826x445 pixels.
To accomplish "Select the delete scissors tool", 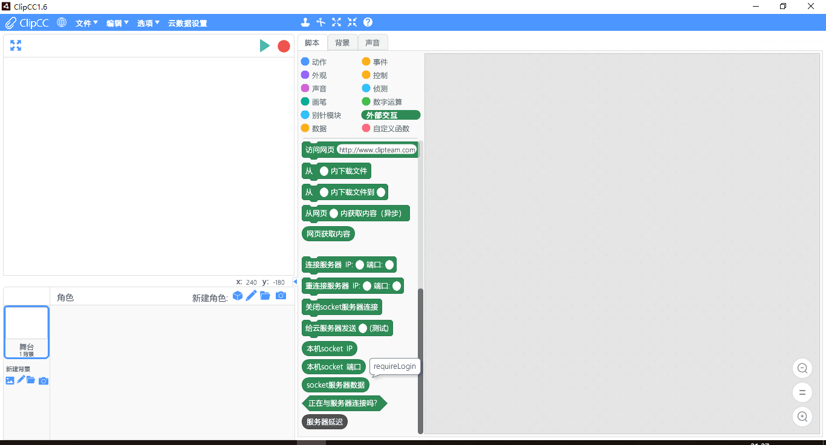I will (321, 22).
